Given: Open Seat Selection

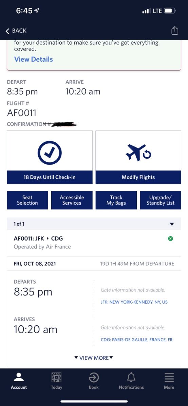Looking at the screenshot, I should [27, 200].
